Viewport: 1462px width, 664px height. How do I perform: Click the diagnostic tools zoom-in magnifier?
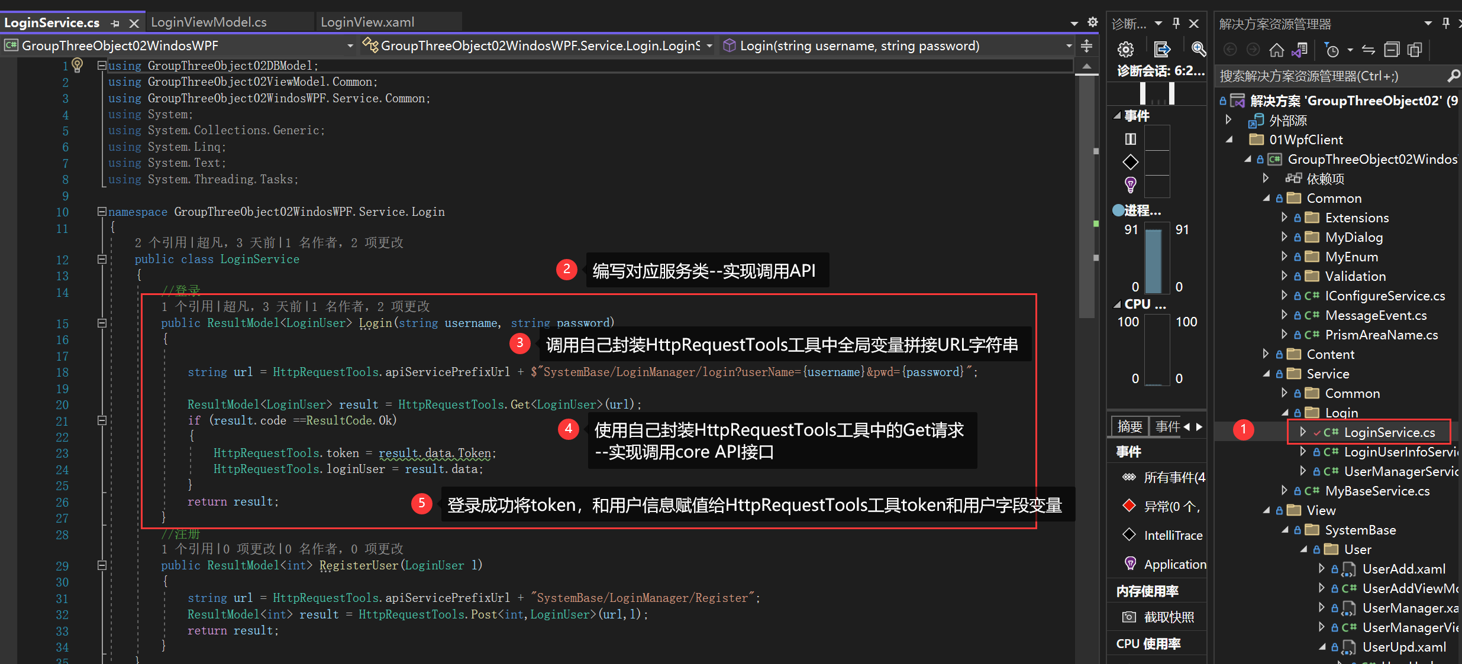pyautogui.click(x=1198, y=49)
